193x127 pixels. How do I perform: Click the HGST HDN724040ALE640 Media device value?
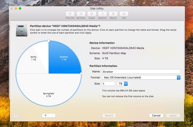pos(123,48)
